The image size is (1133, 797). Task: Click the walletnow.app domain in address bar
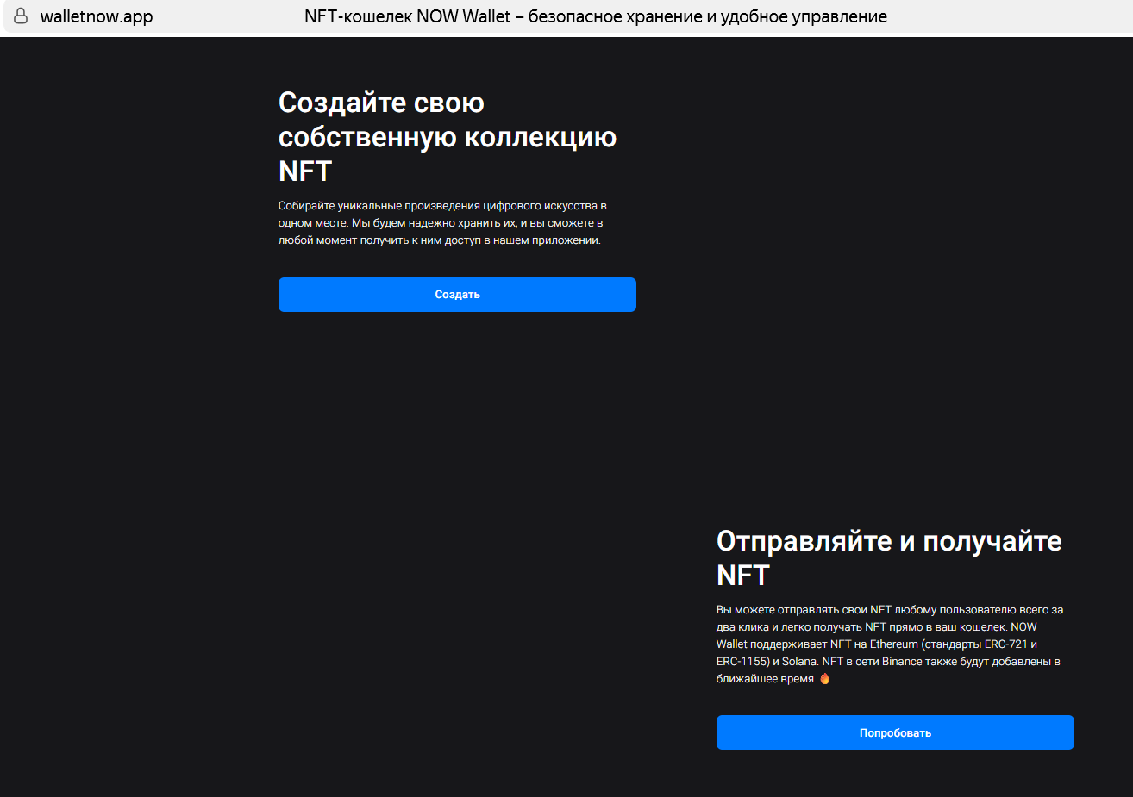(x=97, y=16)
